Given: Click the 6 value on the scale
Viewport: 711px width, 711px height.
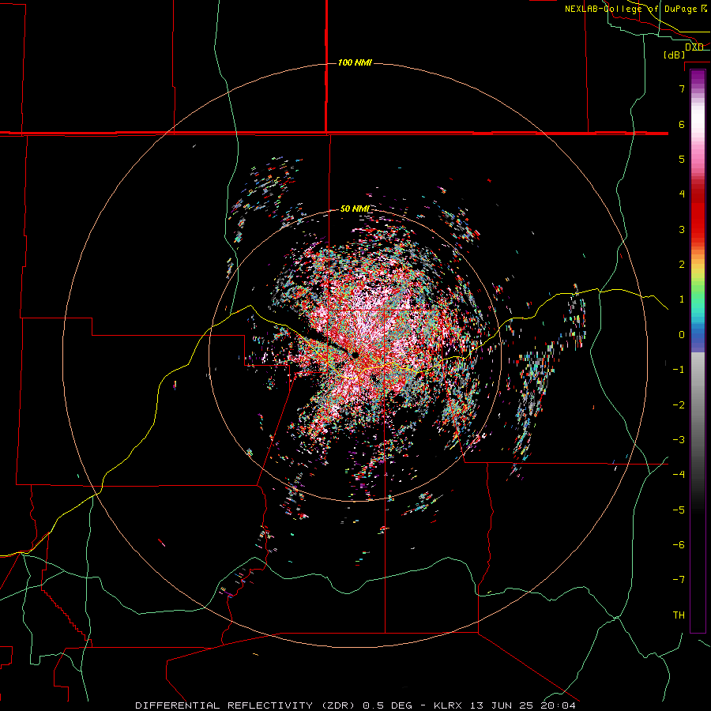Looking at the screenshot, I should point(682,124).
